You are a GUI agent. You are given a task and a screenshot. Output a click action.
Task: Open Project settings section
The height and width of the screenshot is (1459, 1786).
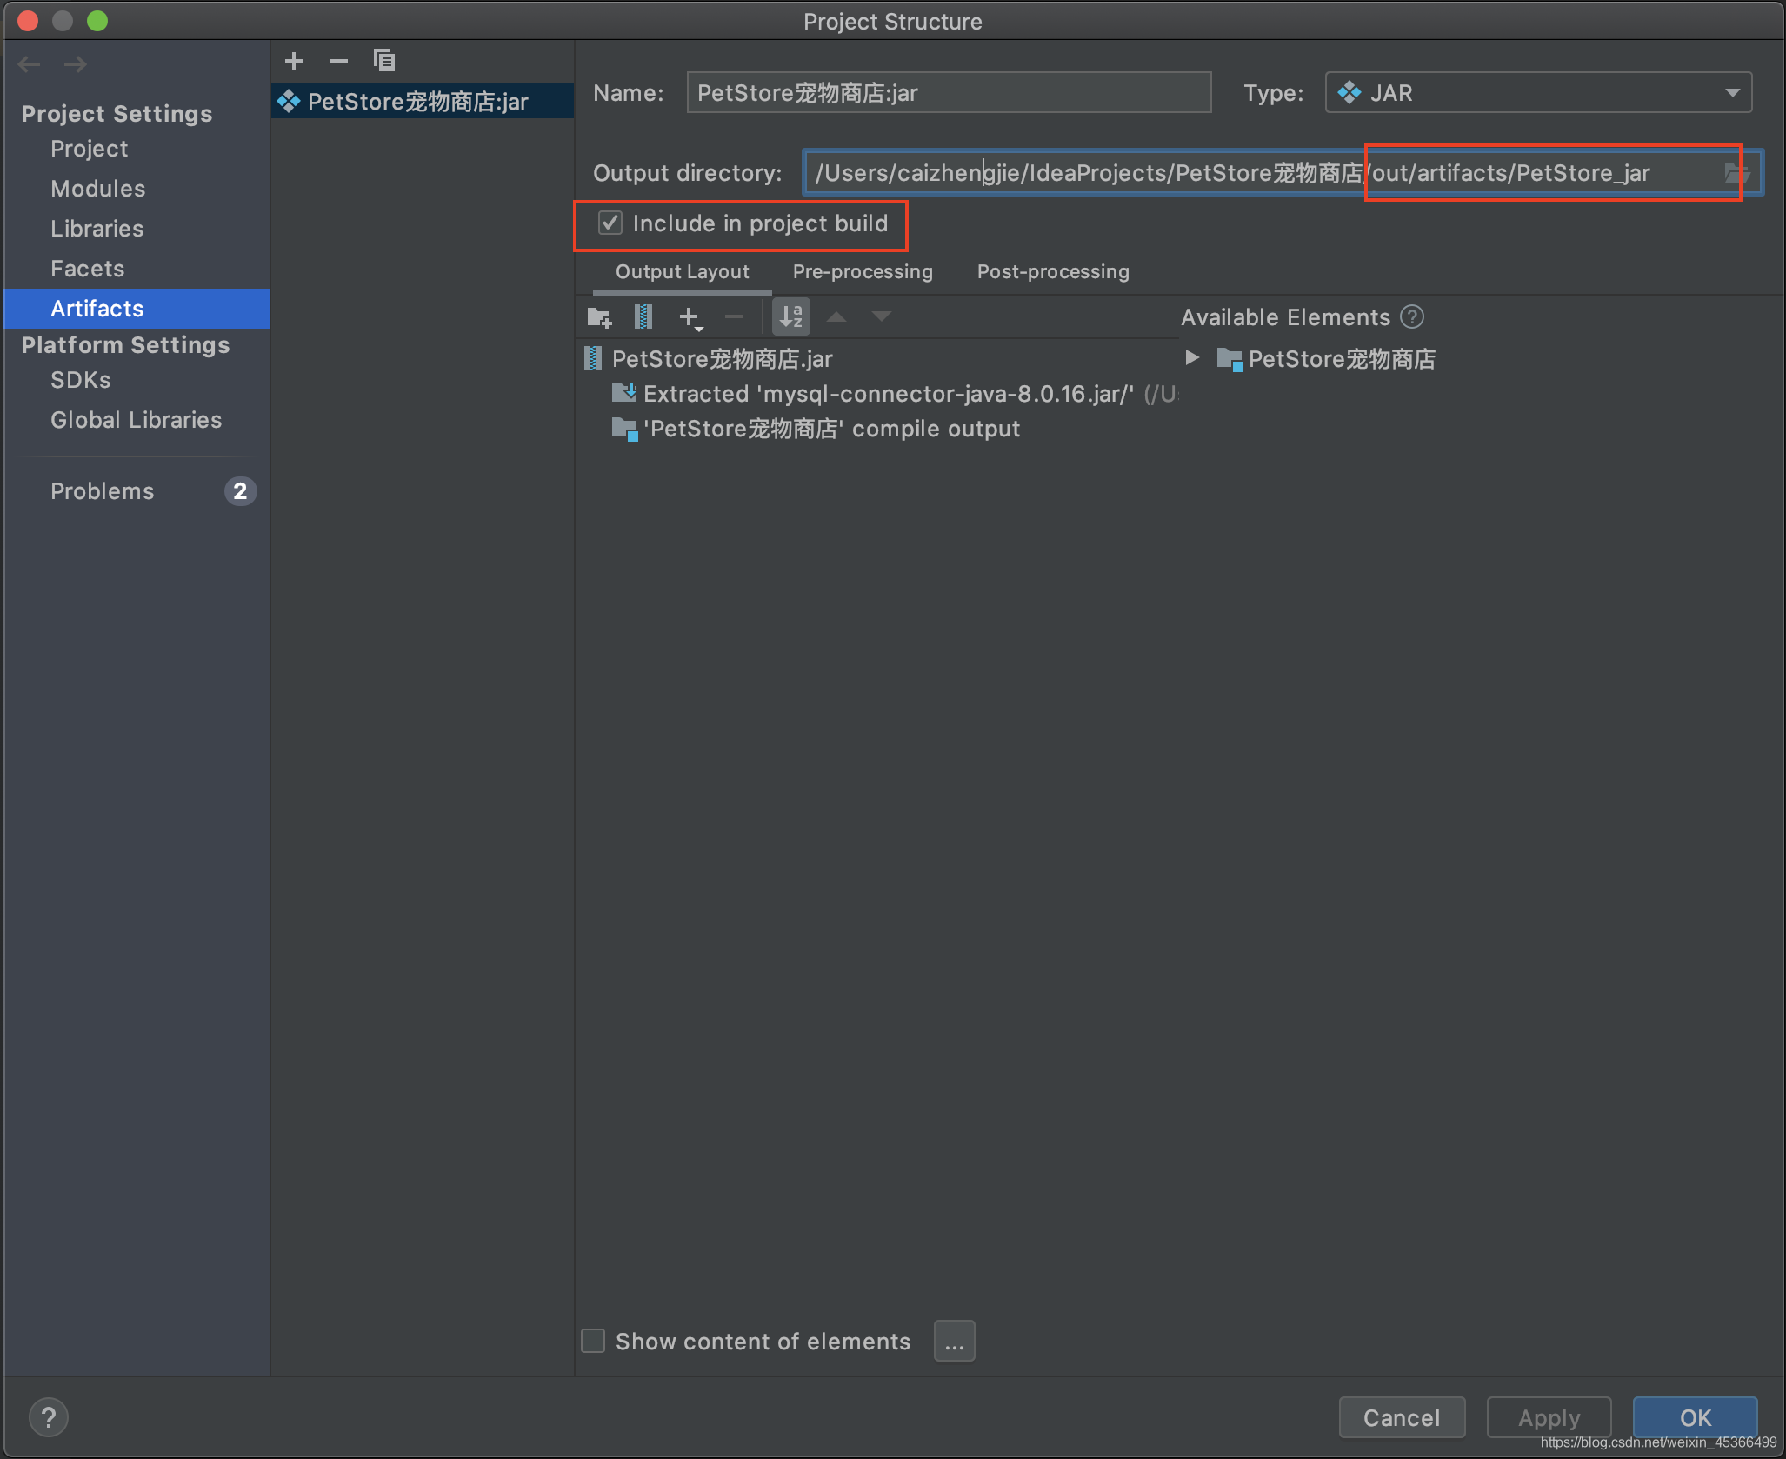click(x=89, y=149)
